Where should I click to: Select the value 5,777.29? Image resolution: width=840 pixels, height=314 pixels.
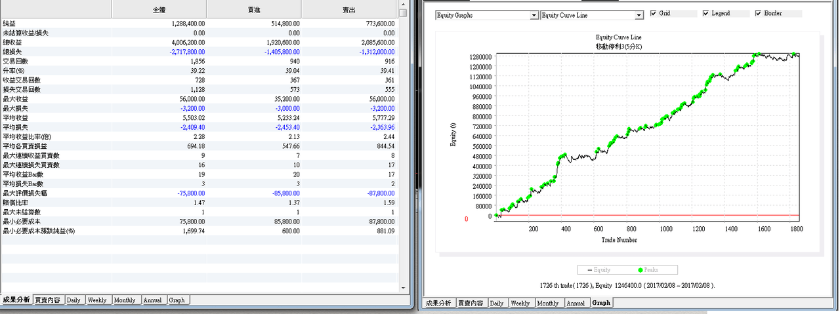coord(381,117)
